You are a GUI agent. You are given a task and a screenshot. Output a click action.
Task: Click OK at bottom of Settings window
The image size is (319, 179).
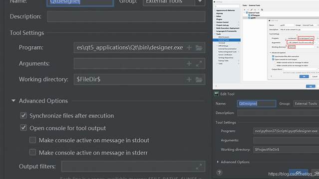pyautogui.click(x=311, y=86)
